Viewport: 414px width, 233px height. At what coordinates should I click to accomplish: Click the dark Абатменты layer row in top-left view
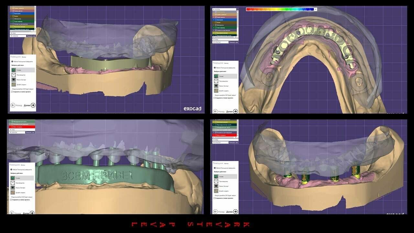click(x=22, y=19)
